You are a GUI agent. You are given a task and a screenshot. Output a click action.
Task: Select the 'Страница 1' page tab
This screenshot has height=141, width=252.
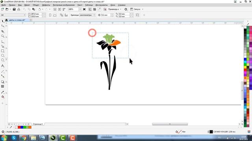(x=38, y=124)
